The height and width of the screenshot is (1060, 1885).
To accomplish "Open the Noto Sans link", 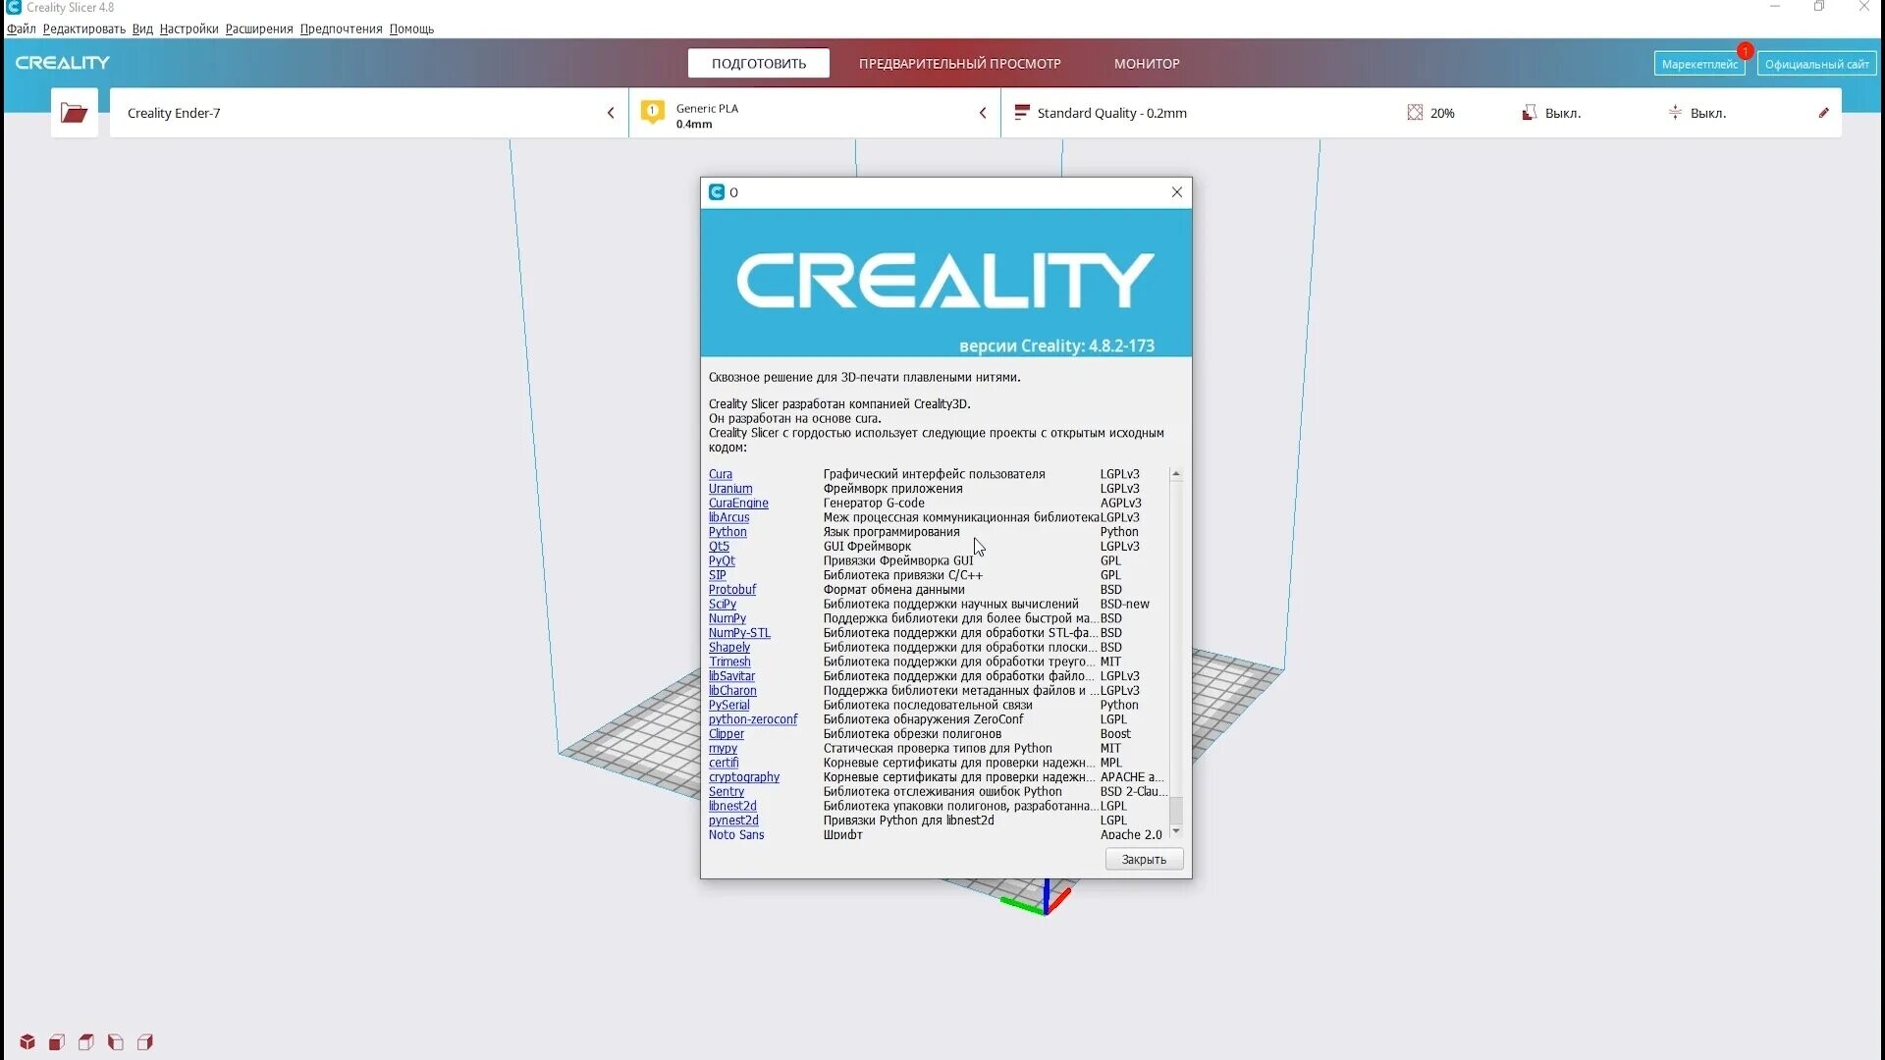I will coord(736,835).
